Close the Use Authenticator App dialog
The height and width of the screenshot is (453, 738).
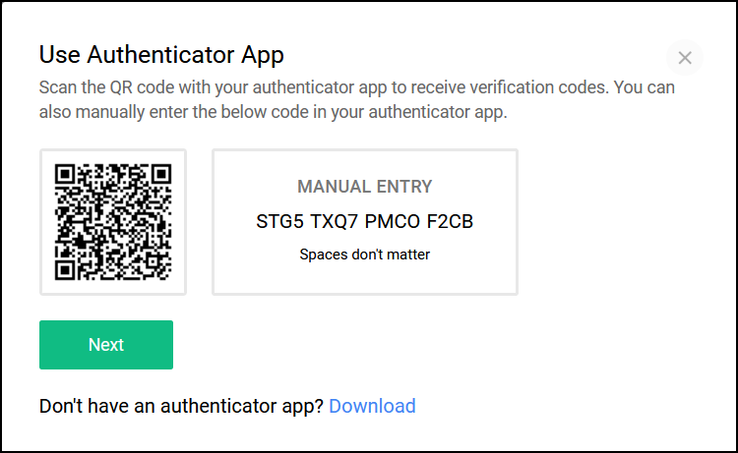point(684,58)
